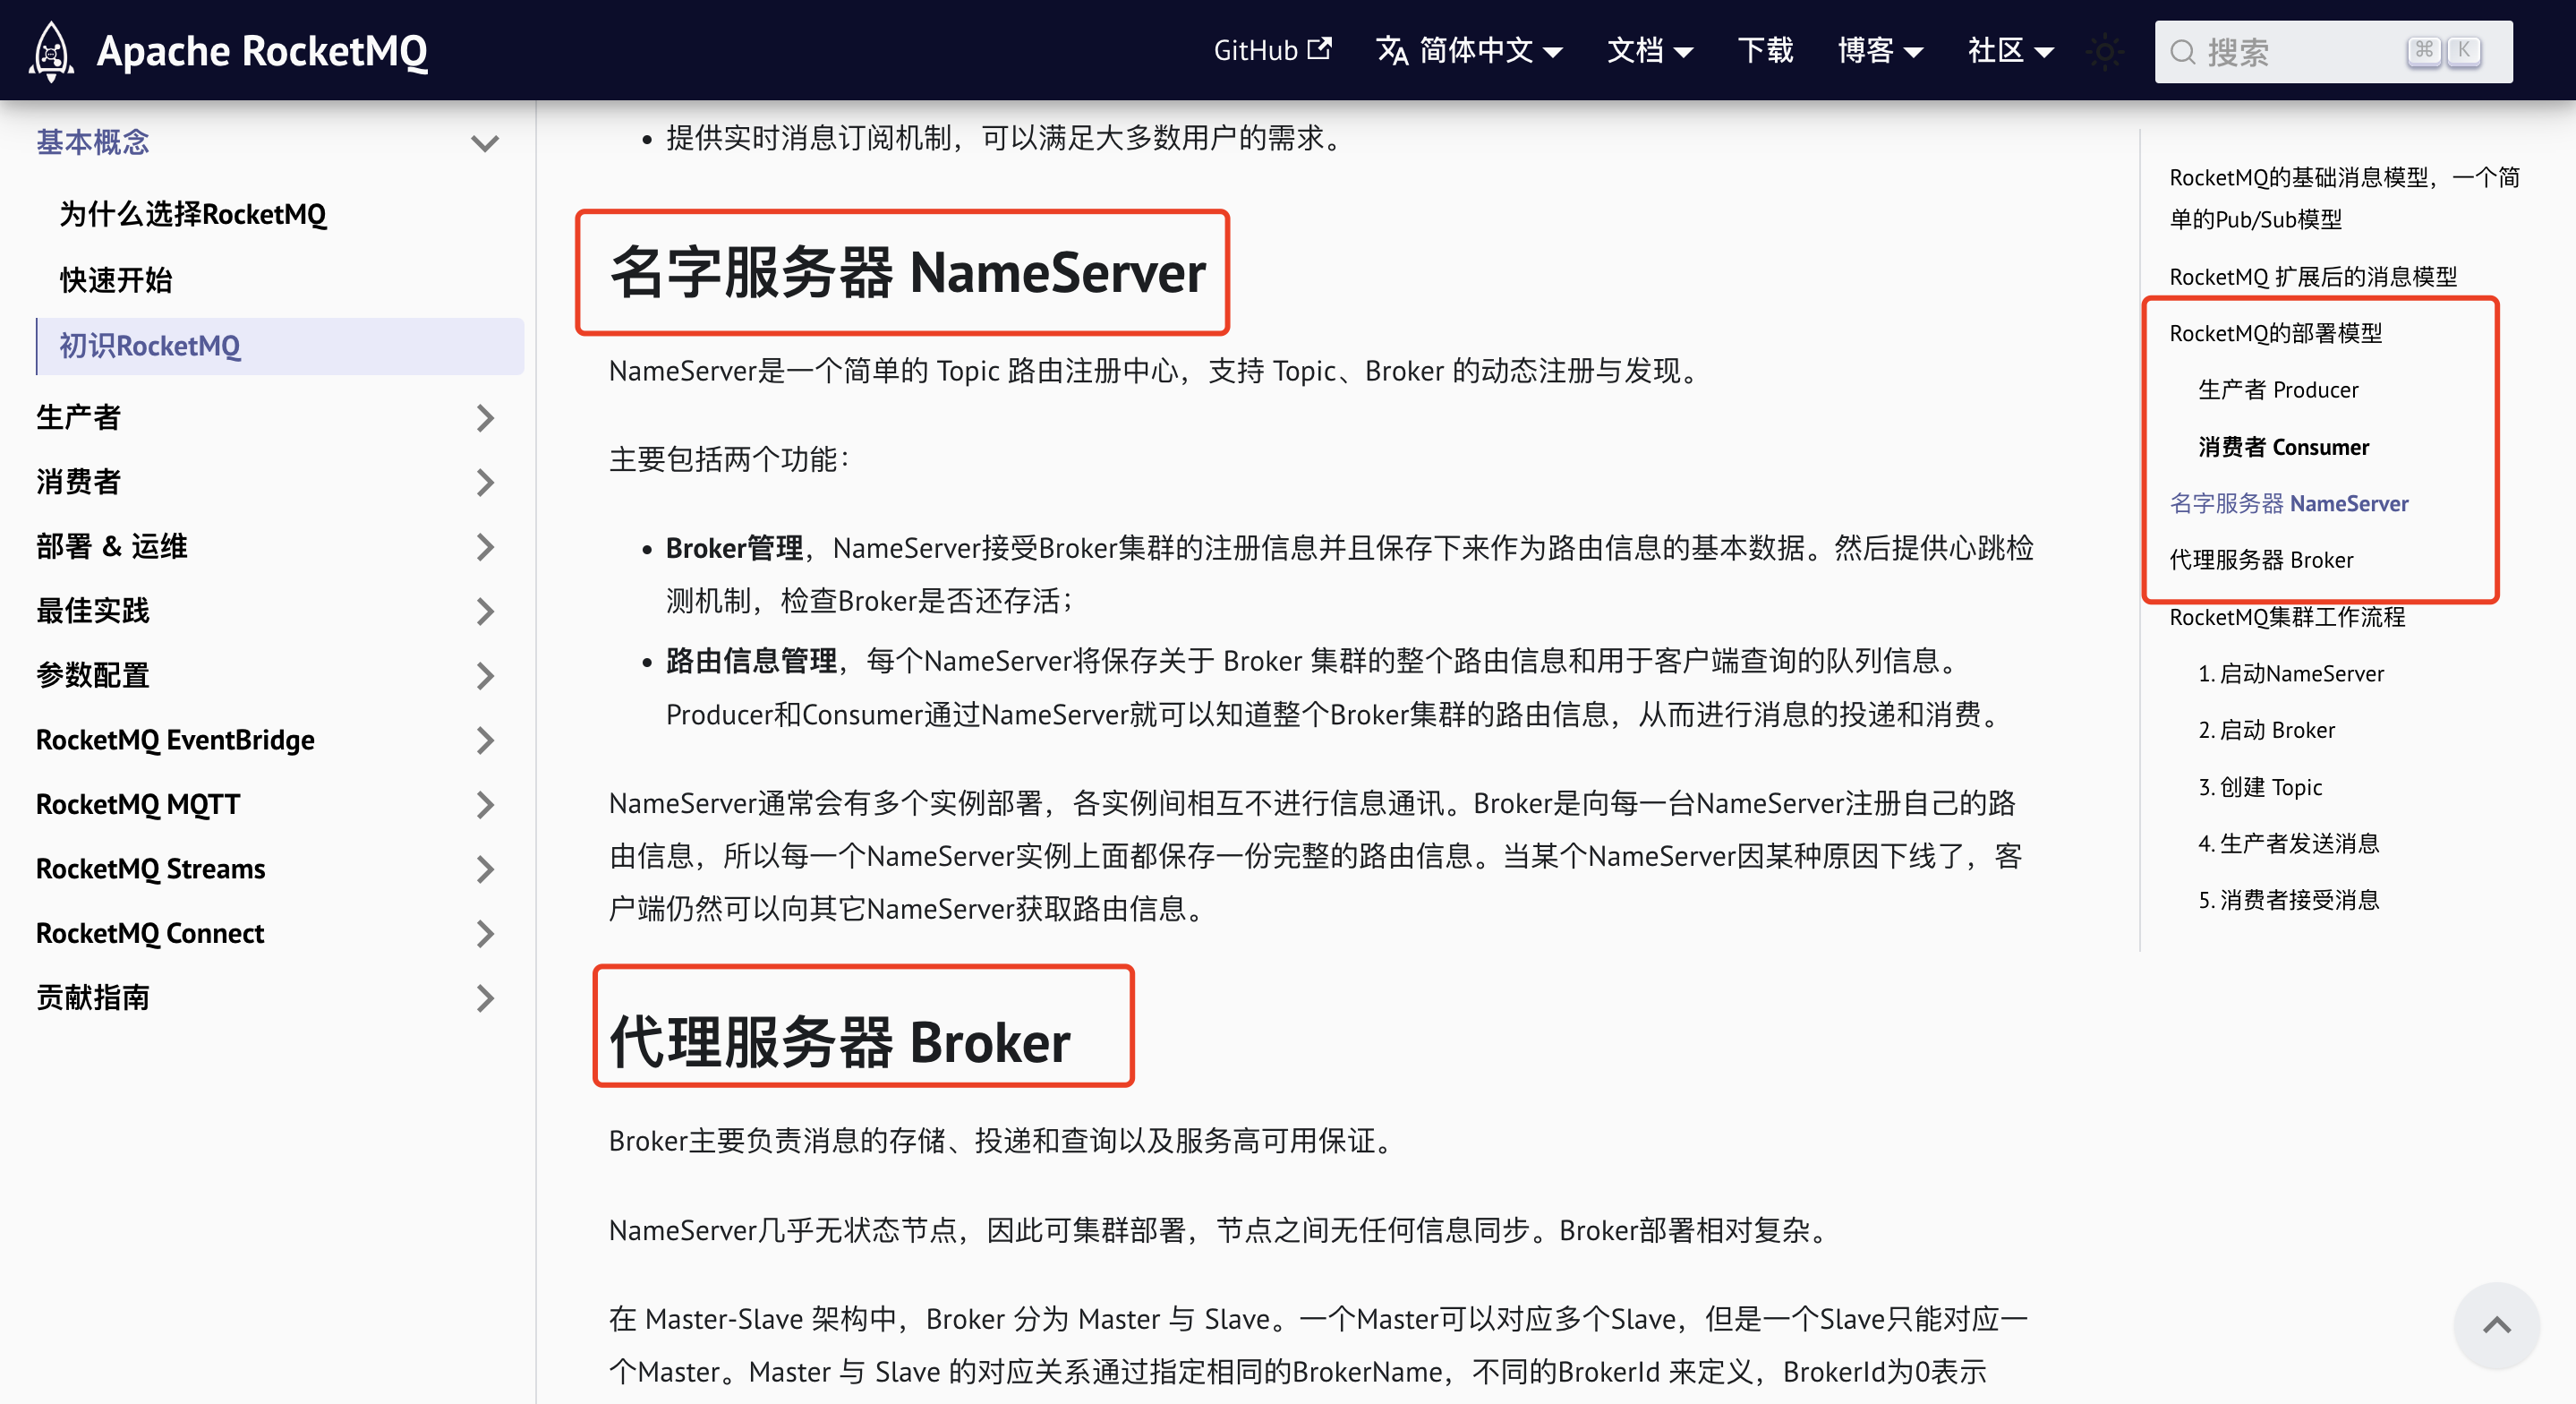Screen dimensions: 2576x1404
Task: Click the Apache RocketMQ logo icon
Action: click(52, 48)
